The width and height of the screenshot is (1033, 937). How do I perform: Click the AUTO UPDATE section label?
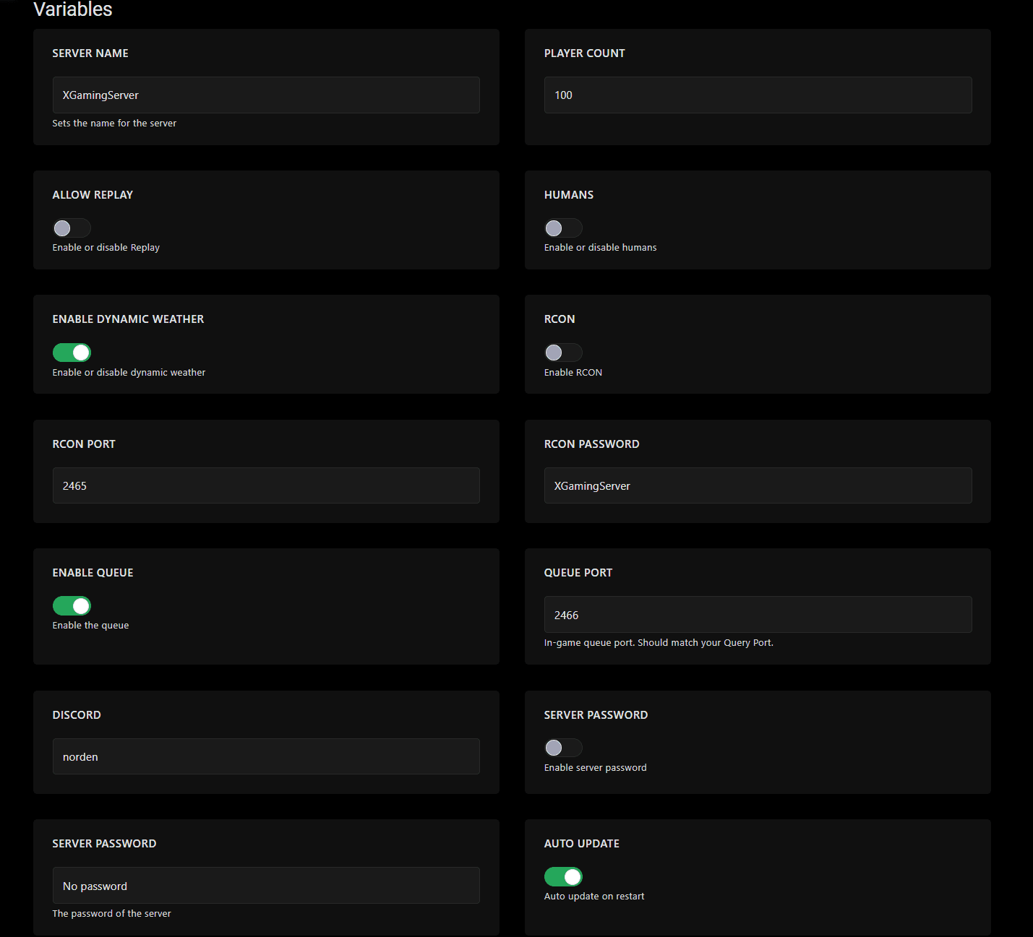pos(581,842)
